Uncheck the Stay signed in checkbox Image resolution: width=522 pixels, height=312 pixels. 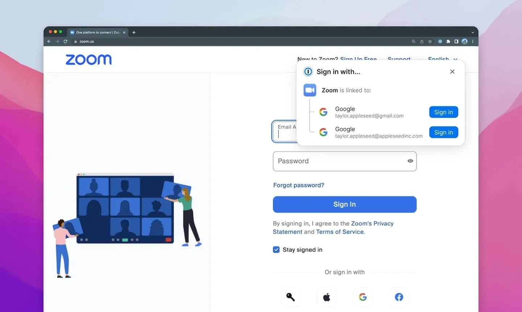coord(276,250)
